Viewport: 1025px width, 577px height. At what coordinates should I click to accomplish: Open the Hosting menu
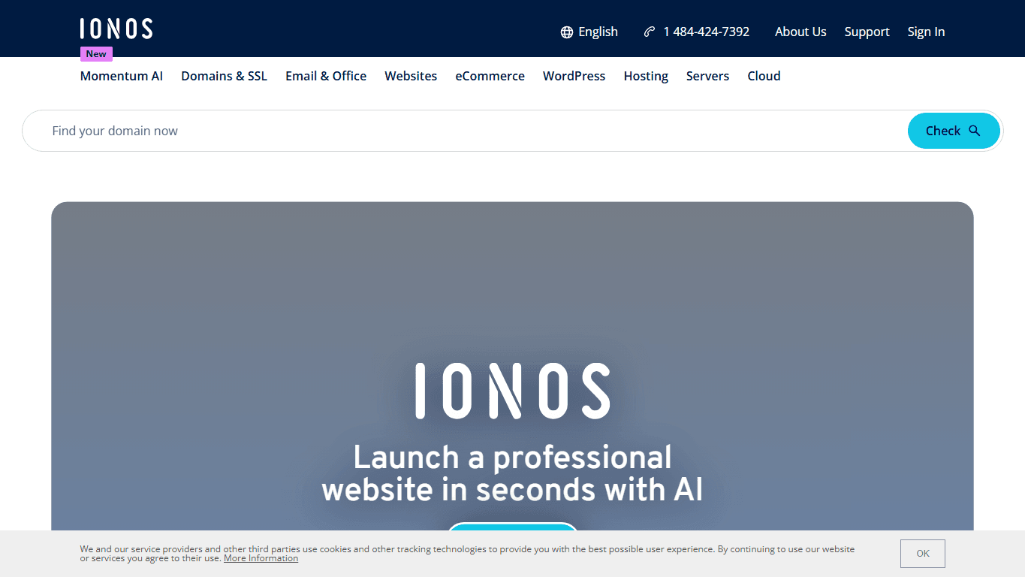pyautogui.click(x=646, y=76)
